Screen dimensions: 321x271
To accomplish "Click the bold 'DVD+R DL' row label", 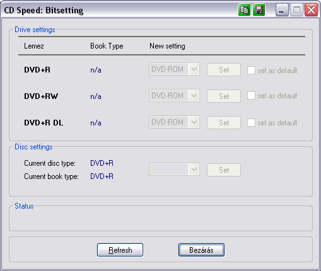I will (44, 123).
